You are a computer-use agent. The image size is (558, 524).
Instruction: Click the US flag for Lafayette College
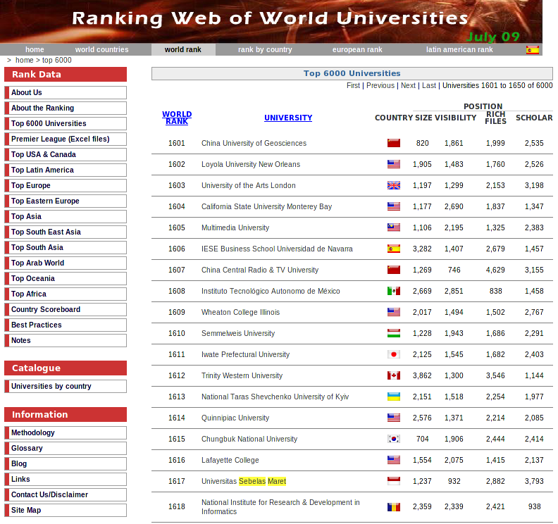[x=394, y=460]
